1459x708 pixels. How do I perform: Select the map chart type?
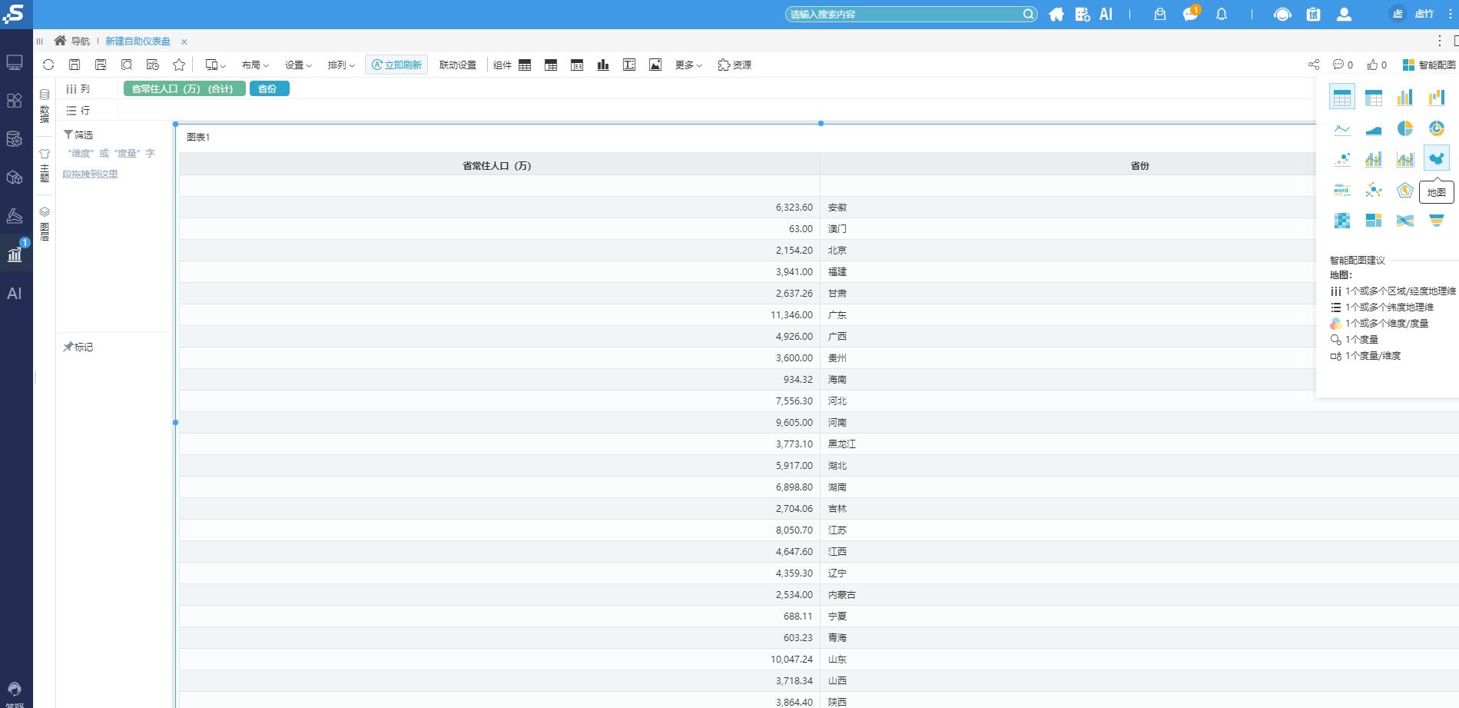point(1436,158)
